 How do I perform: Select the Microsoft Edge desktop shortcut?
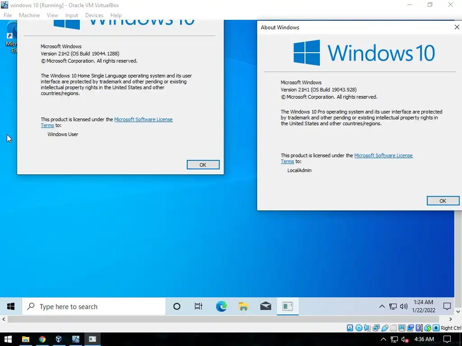click(11, 37)
